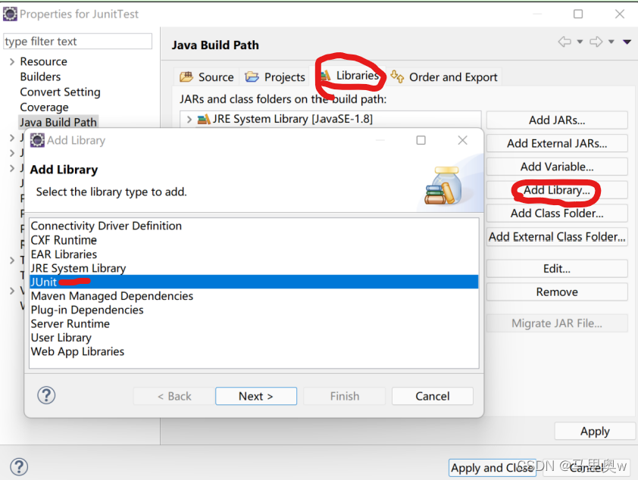This screenshot has width=638, height=480.
Task: Select JRE System Library in library type list
Action: [x=78, y=268]
